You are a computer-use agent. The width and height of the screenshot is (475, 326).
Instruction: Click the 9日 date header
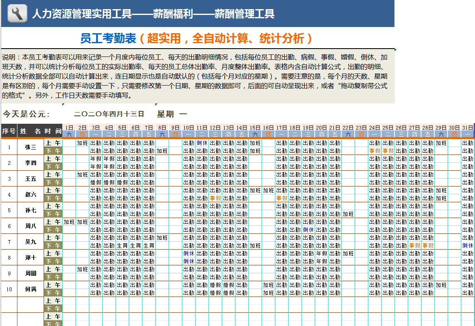pyautogui.click(x=175, y=127)
